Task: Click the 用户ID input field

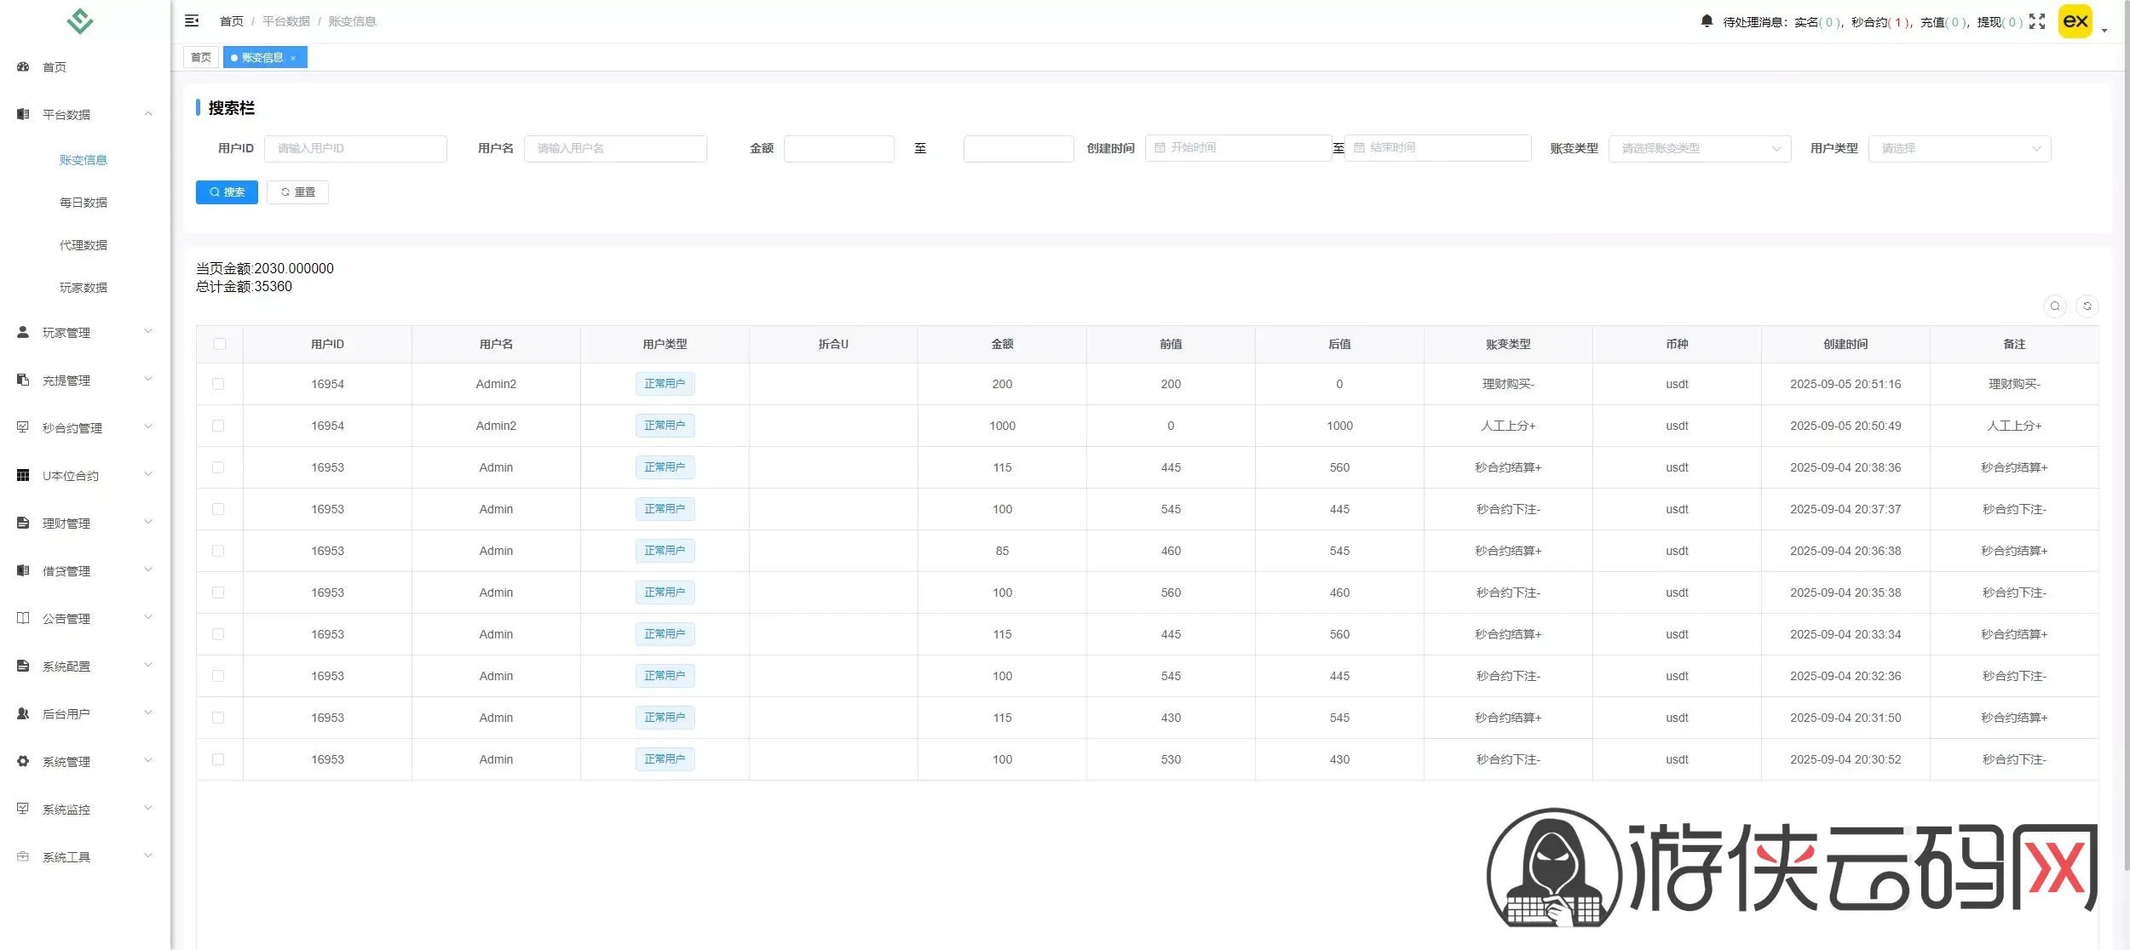Action: [x=355, y=148]
